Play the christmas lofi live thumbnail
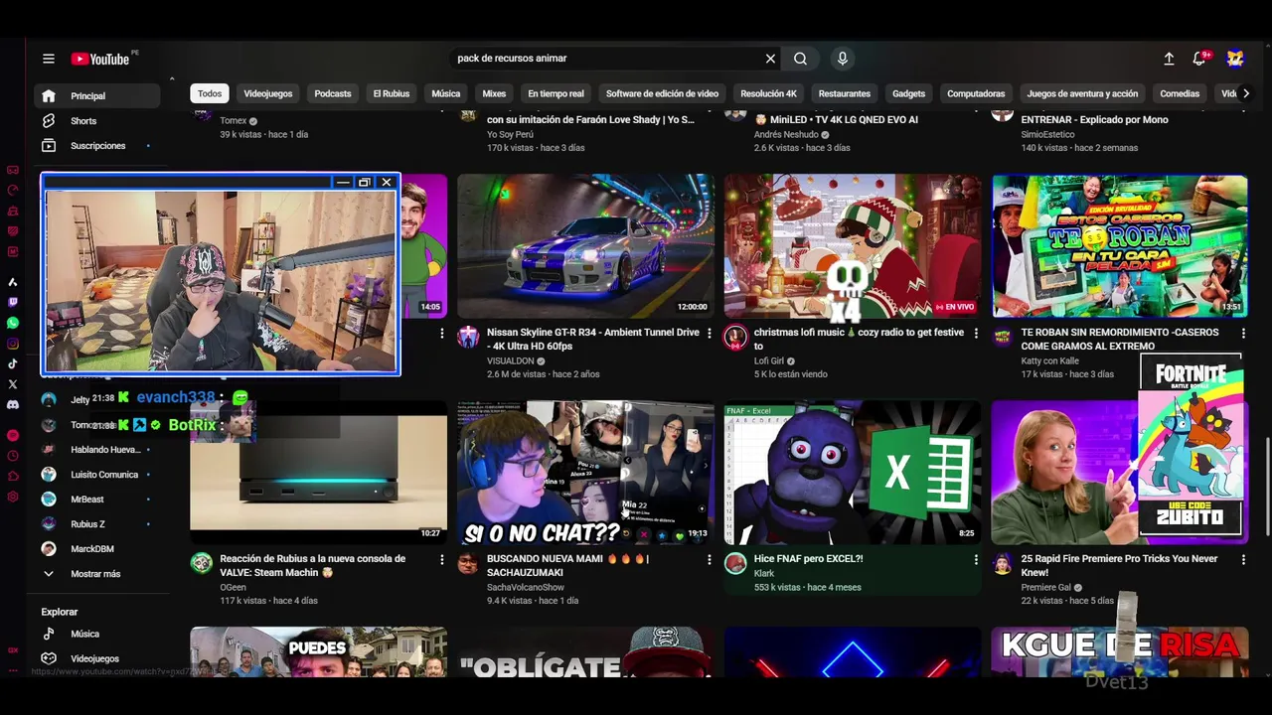The width and height of the screenshot is (1272, 715). (x=853, y=246)
